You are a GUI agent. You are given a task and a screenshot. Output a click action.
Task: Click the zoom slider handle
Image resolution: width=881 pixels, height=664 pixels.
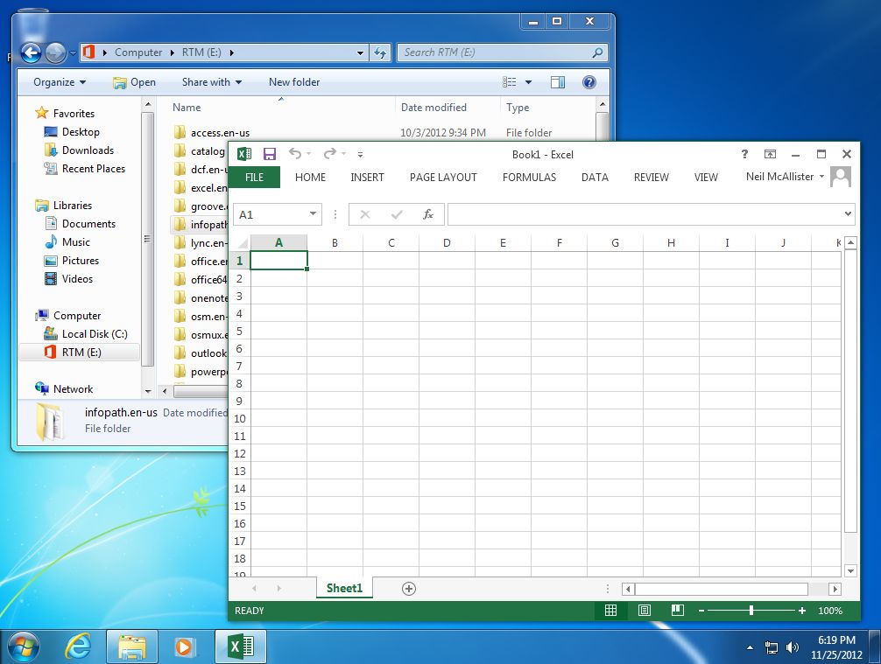coord(751,611)
